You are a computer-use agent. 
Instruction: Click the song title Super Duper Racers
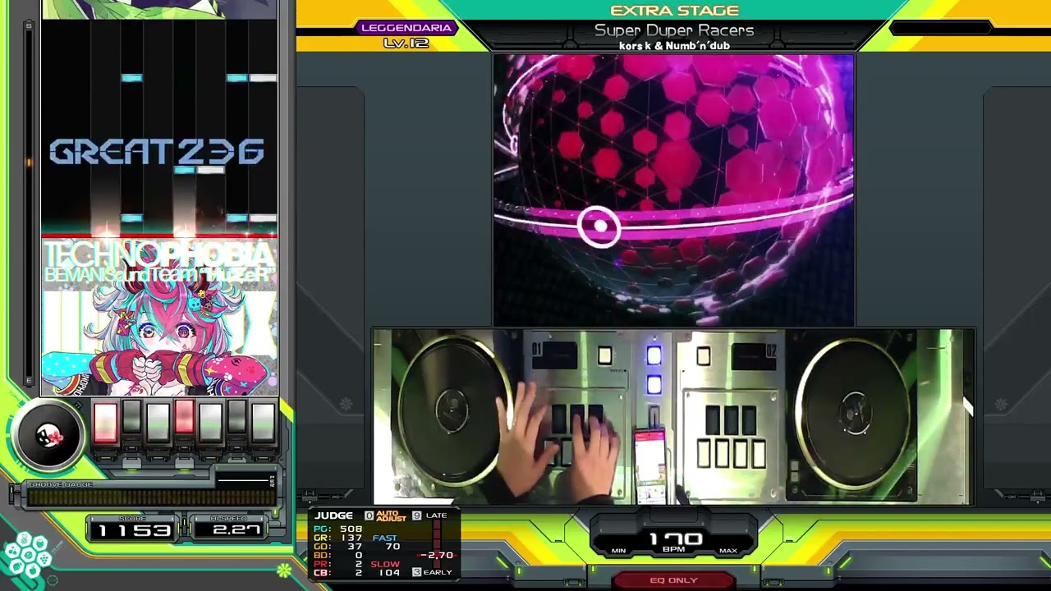pos(674,30)
